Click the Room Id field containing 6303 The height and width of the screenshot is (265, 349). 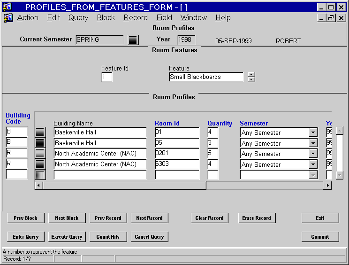pos(177,164)
